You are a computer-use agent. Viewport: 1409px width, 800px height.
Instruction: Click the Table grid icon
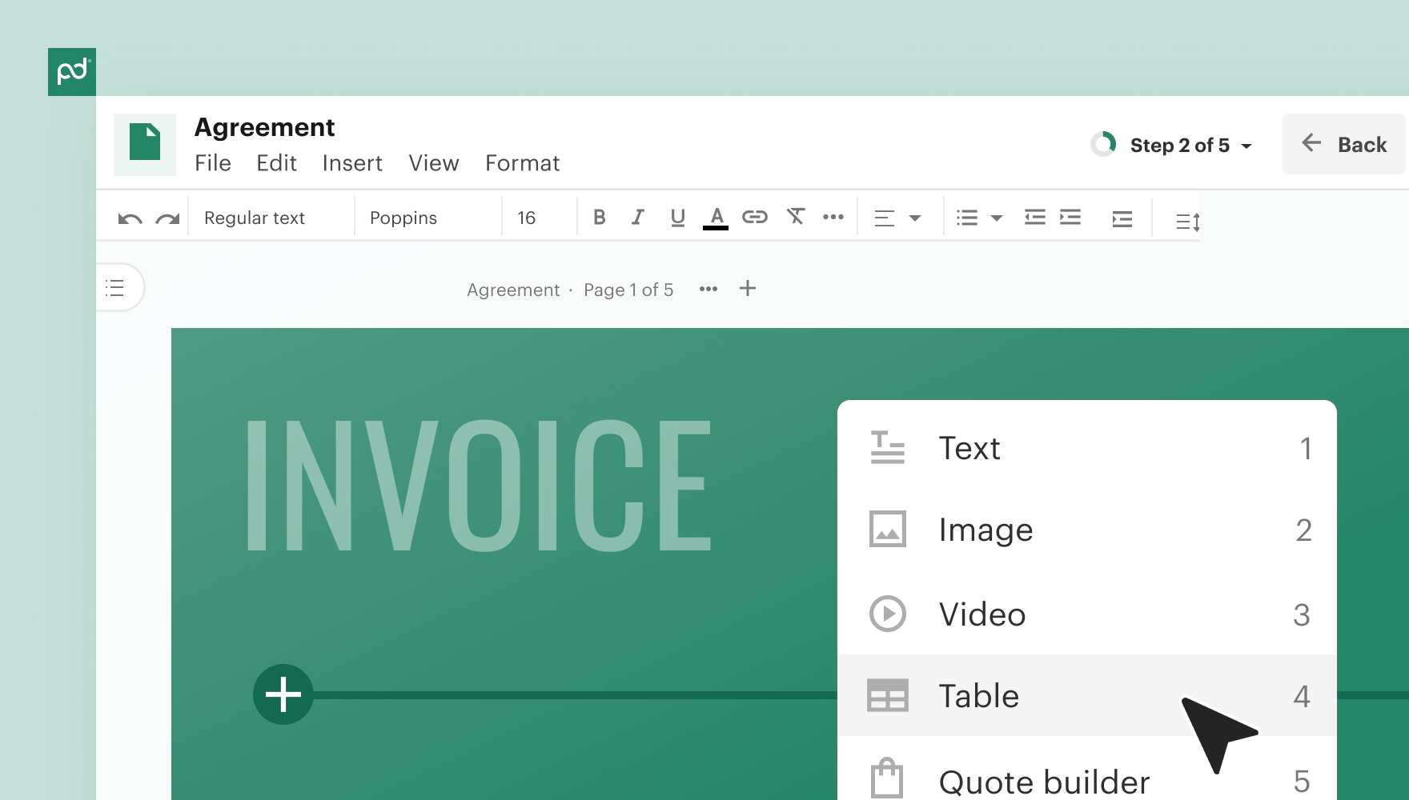(x=887, y=695)
